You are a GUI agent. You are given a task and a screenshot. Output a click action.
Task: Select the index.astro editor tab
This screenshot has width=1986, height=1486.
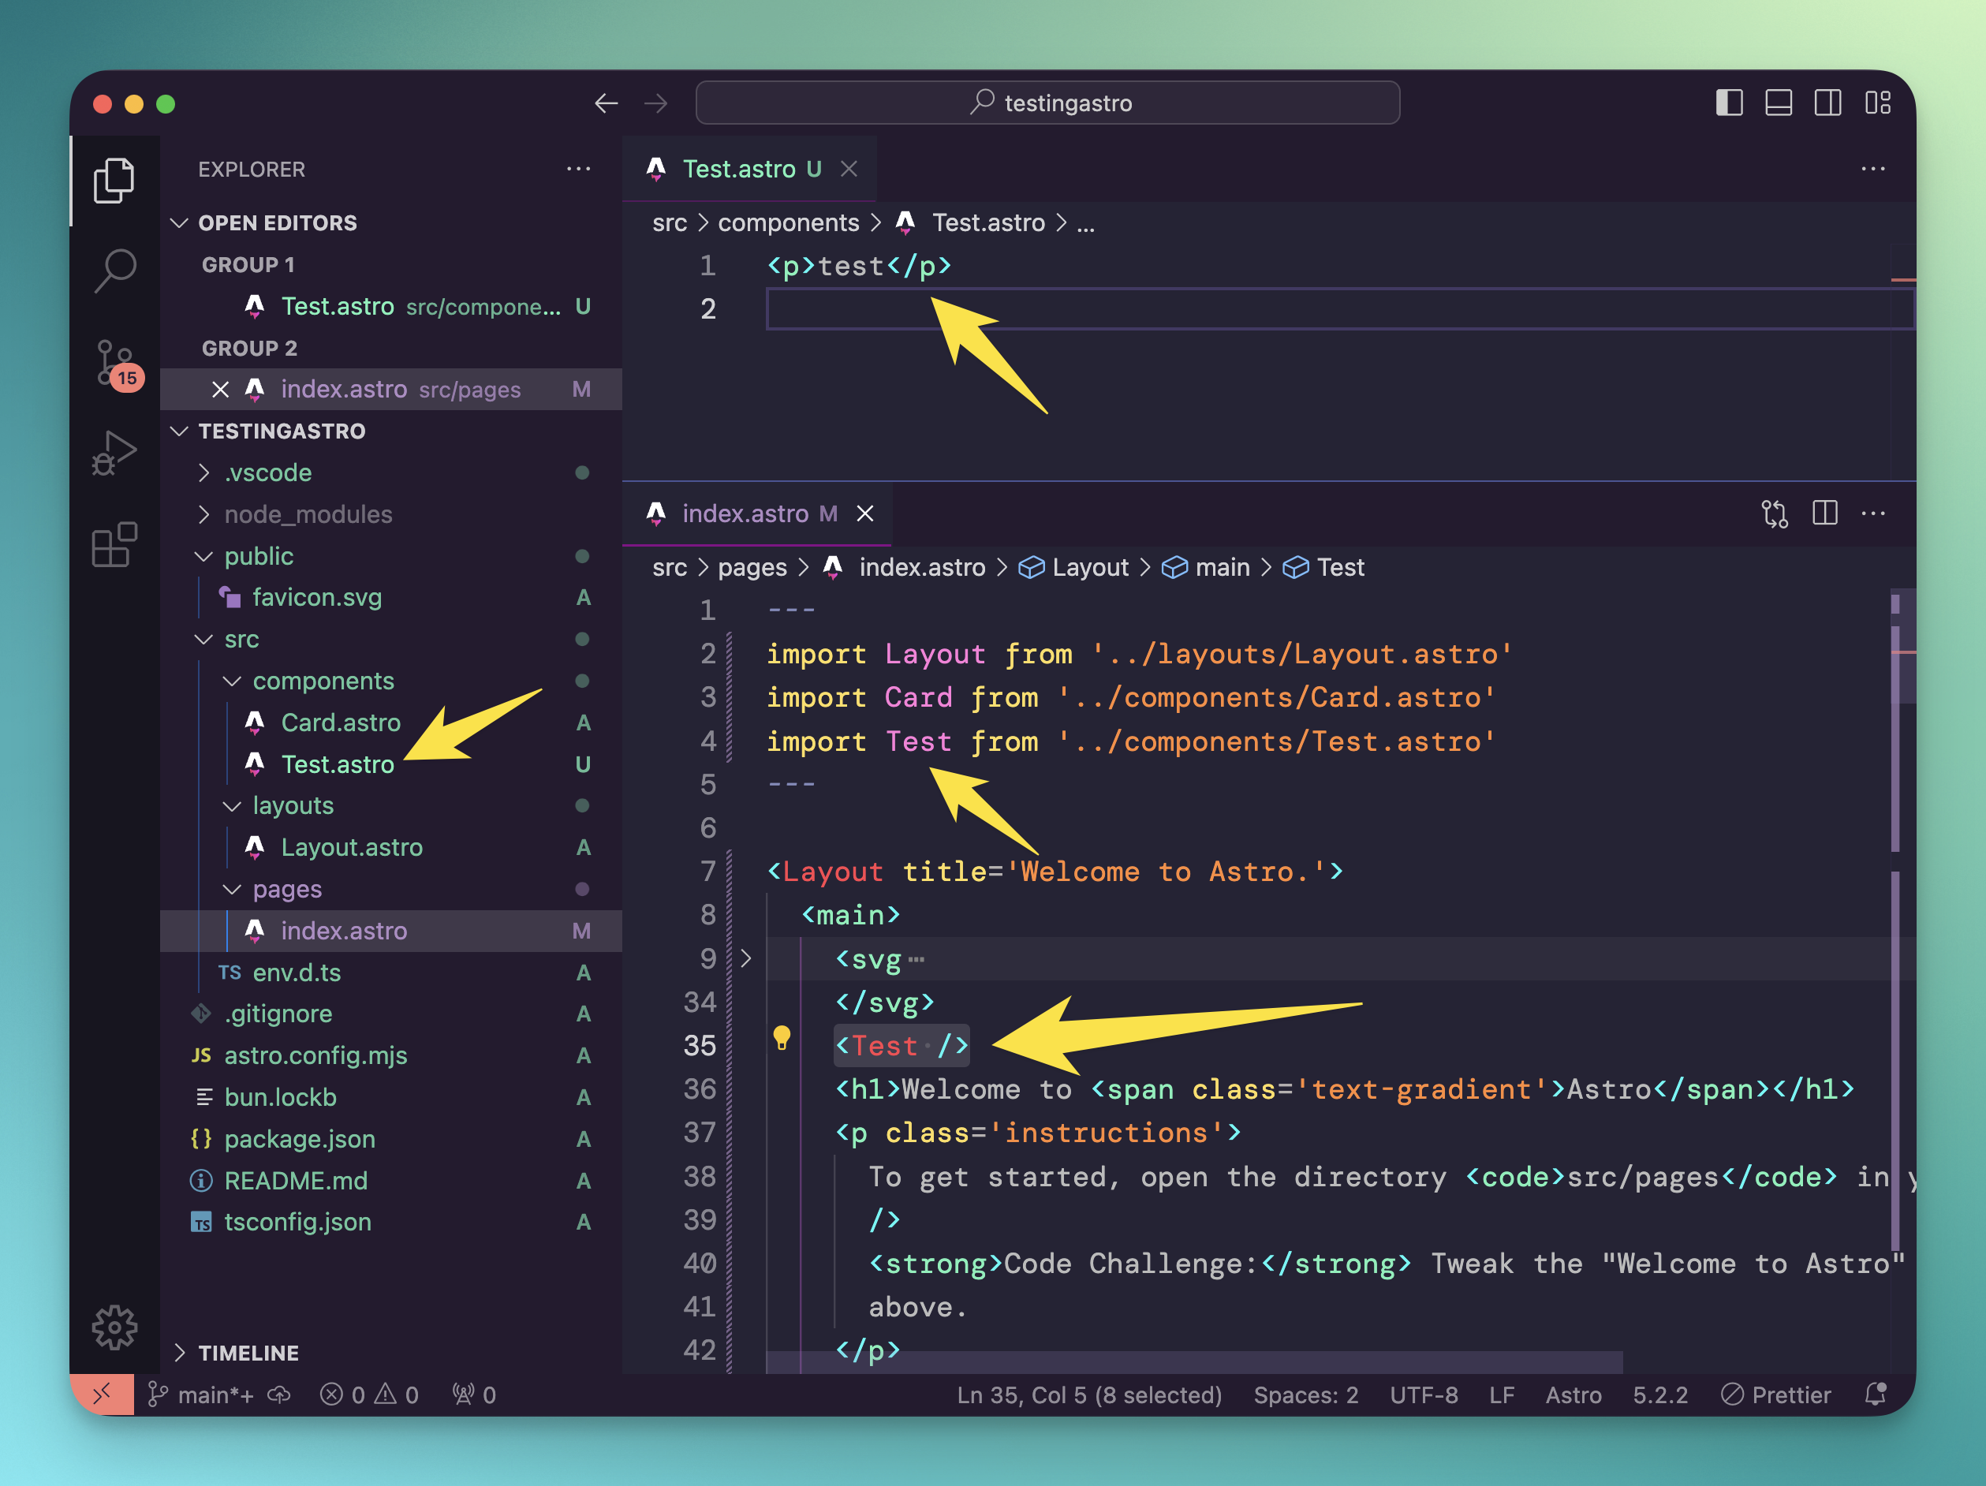tap(745, 513)
